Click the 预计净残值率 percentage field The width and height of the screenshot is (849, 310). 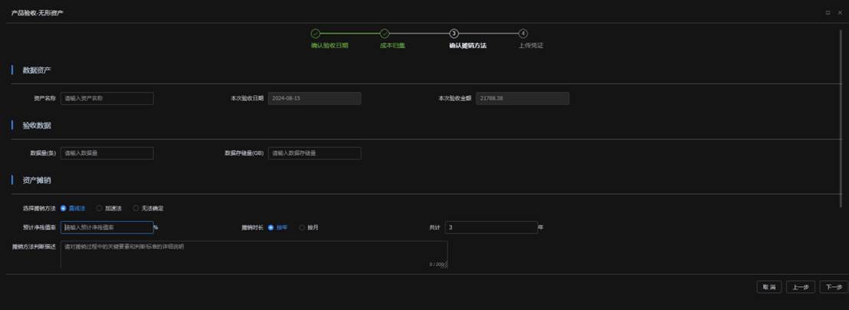(x=107, y=227)
